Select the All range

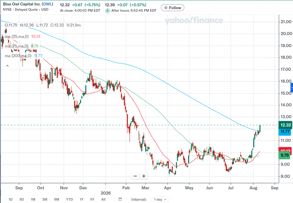click(x=103, y=200)
